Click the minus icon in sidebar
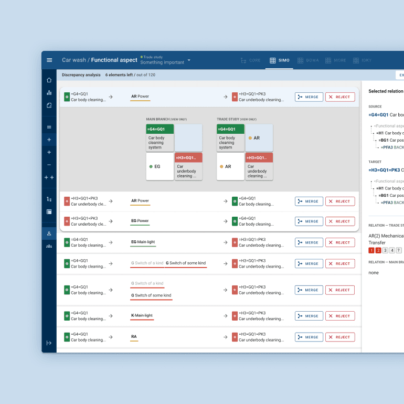 tap(49, 165)
